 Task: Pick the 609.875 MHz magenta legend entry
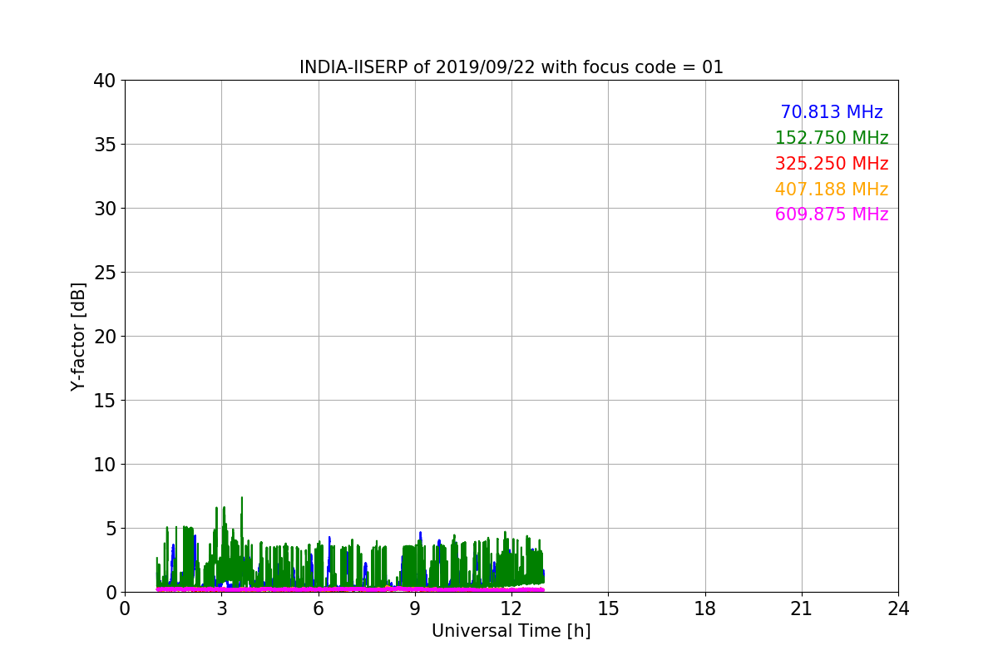point(831,214)
